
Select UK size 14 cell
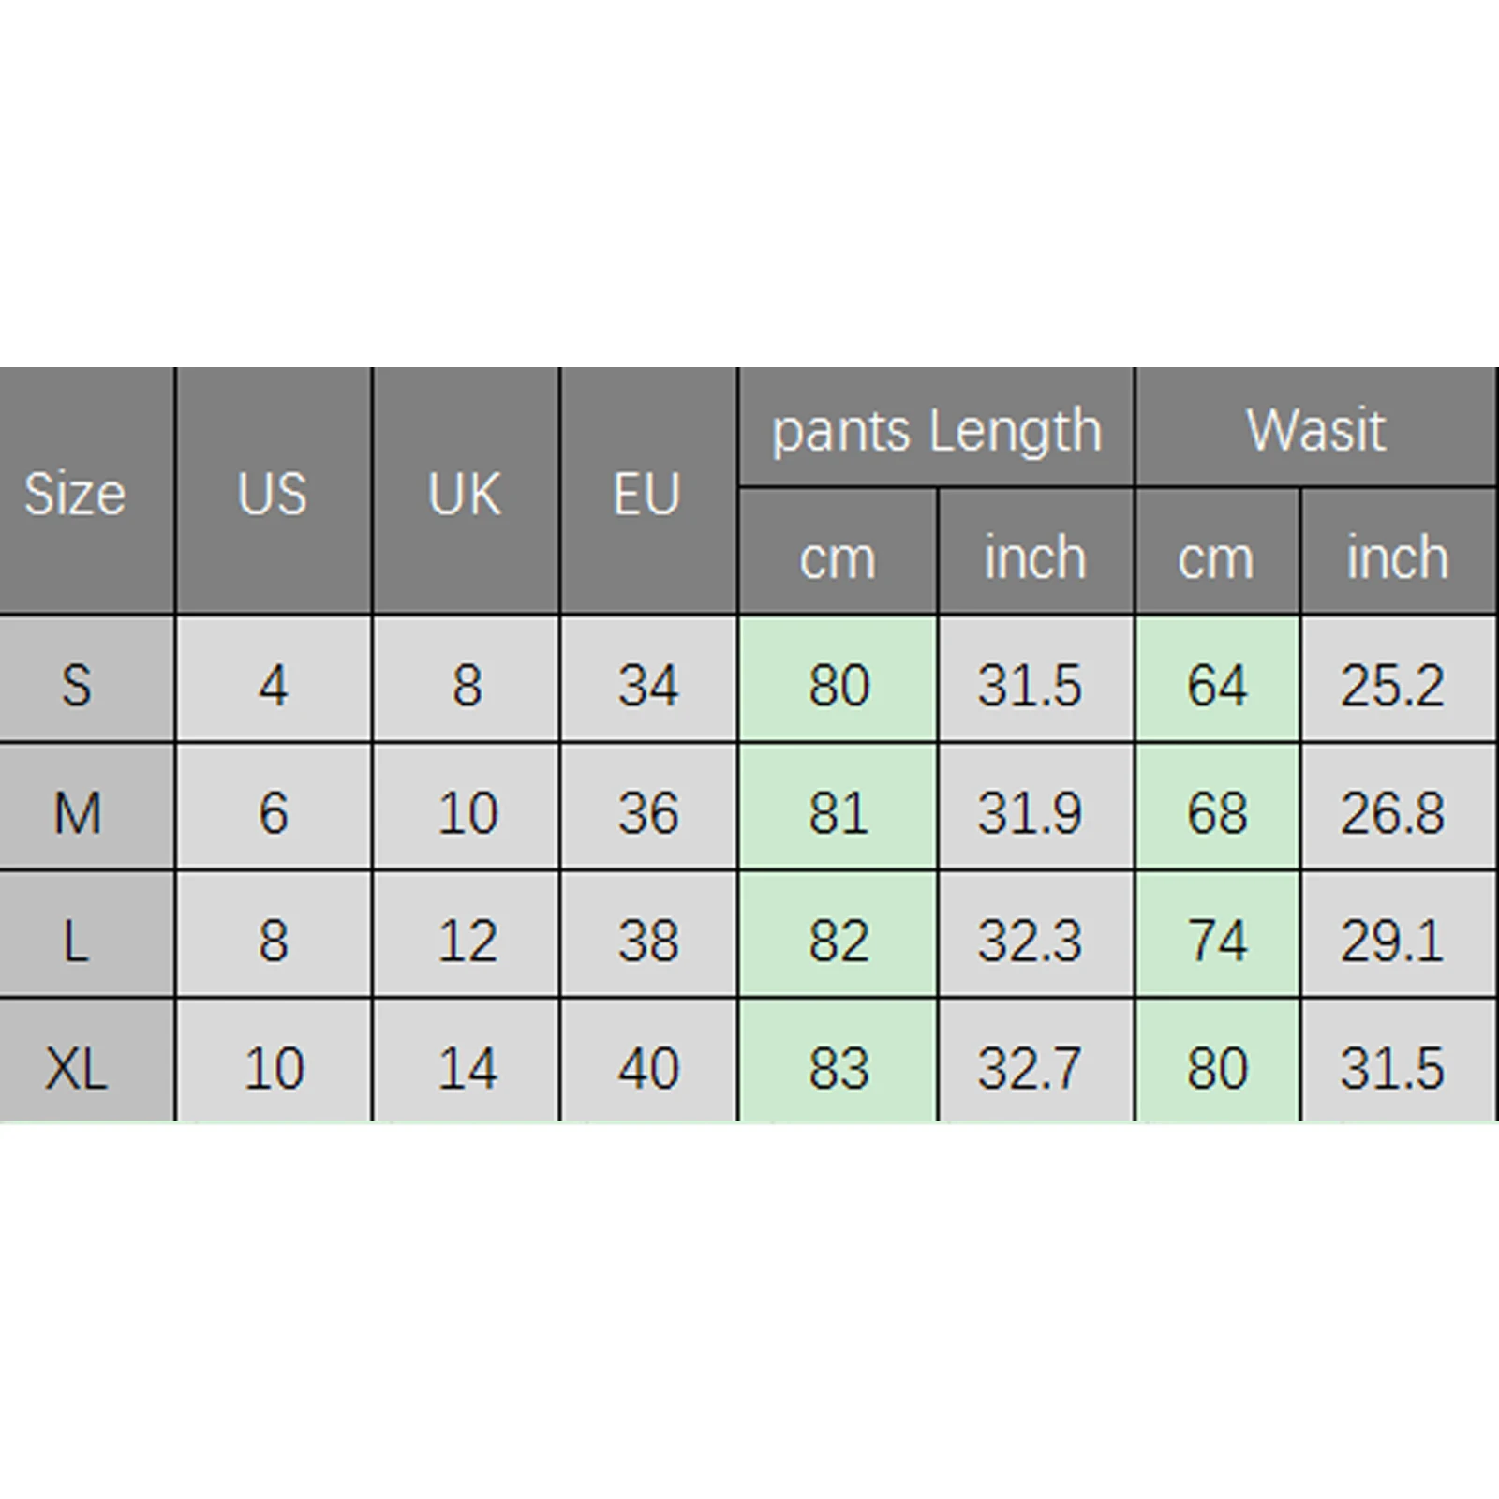pos(466,1061)
